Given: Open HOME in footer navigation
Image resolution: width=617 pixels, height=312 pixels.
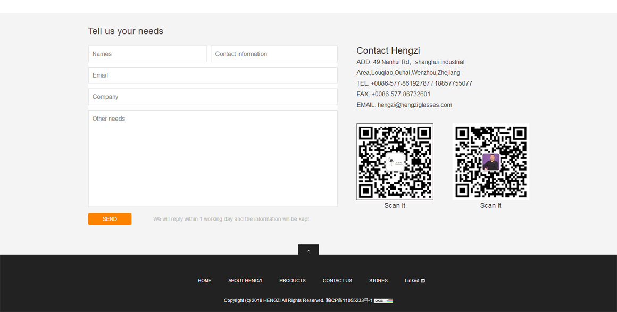Looking at the screenshot, I should coord(204,281).
